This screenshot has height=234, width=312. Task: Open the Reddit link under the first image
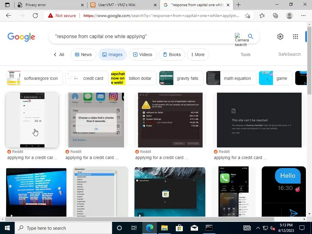[x=32, y=154]
